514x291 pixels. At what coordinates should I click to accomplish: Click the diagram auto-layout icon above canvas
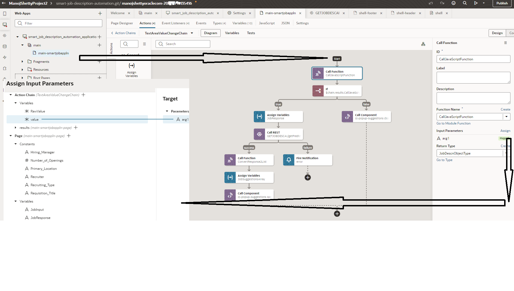[423, 44]
